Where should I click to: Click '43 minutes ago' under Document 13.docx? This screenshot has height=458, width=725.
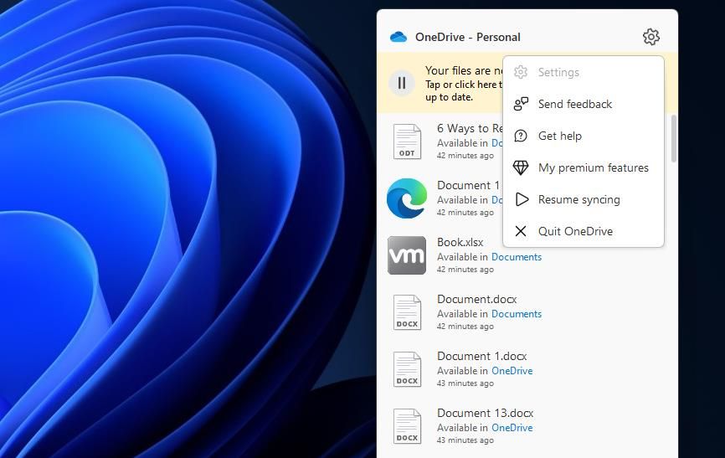click(x=465, y=440)
